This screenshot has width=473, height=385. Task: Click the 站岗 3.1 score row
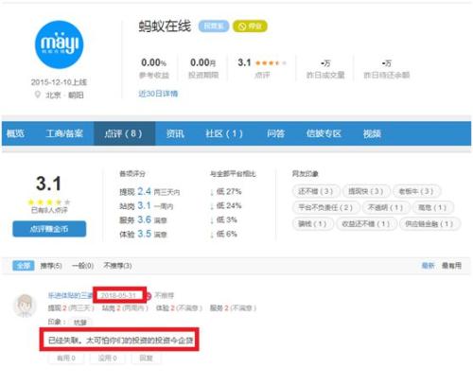147,205
